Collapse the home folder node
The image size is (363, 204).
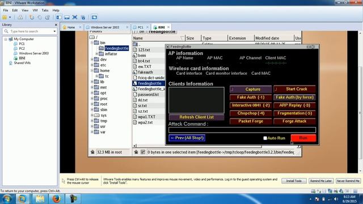(92, 70)
